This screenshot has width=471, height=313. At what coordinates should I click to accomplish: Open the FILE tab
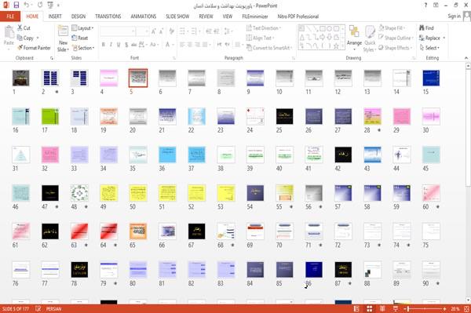[10, 16]
